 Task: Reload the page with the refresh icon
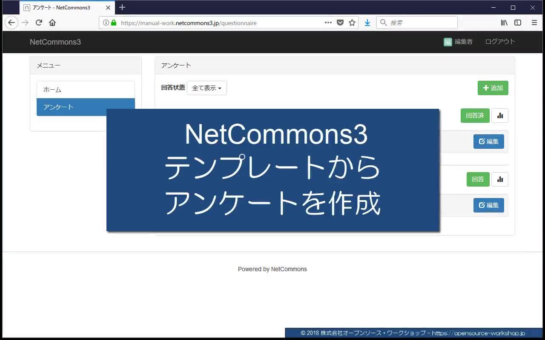(39, 23)
